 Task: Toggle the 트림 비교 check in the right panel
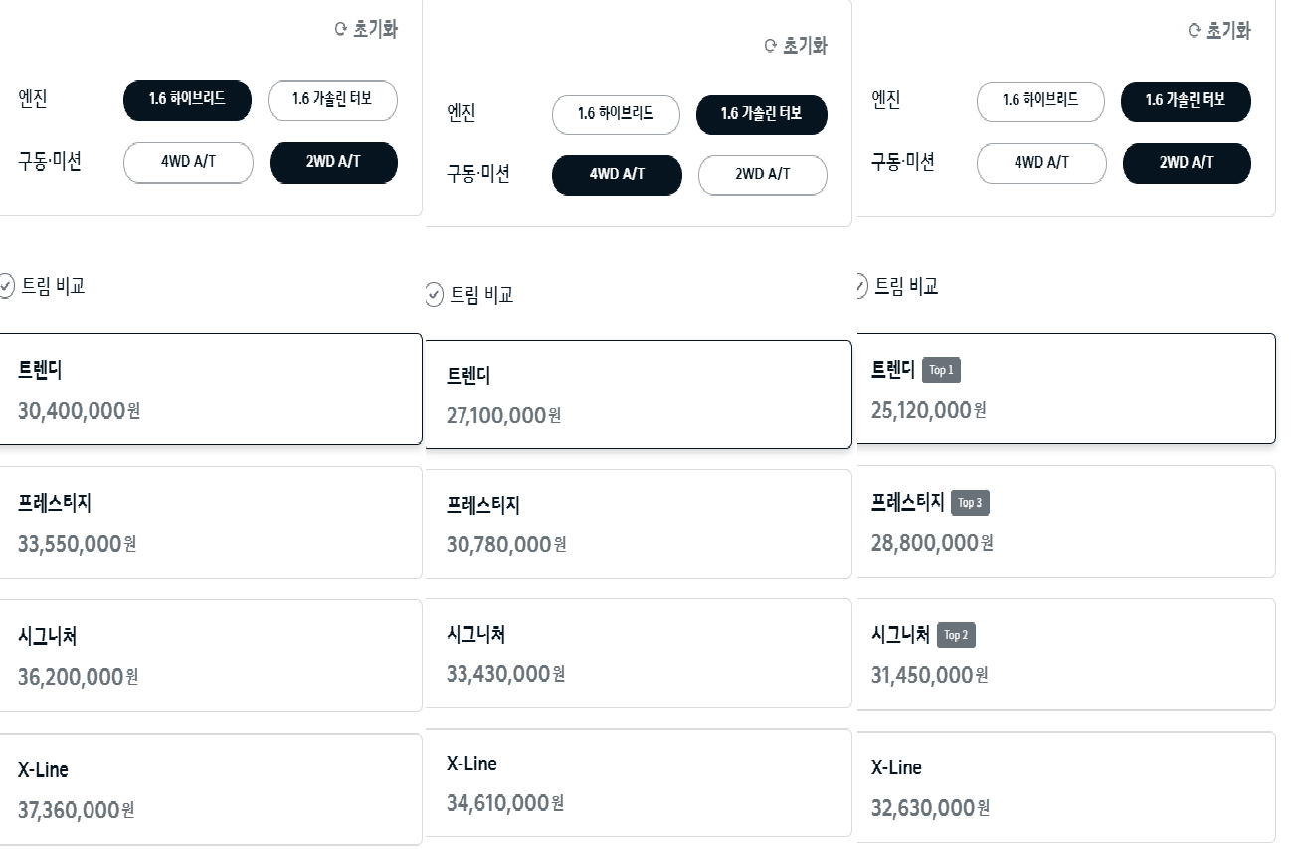tap(861, 286)
